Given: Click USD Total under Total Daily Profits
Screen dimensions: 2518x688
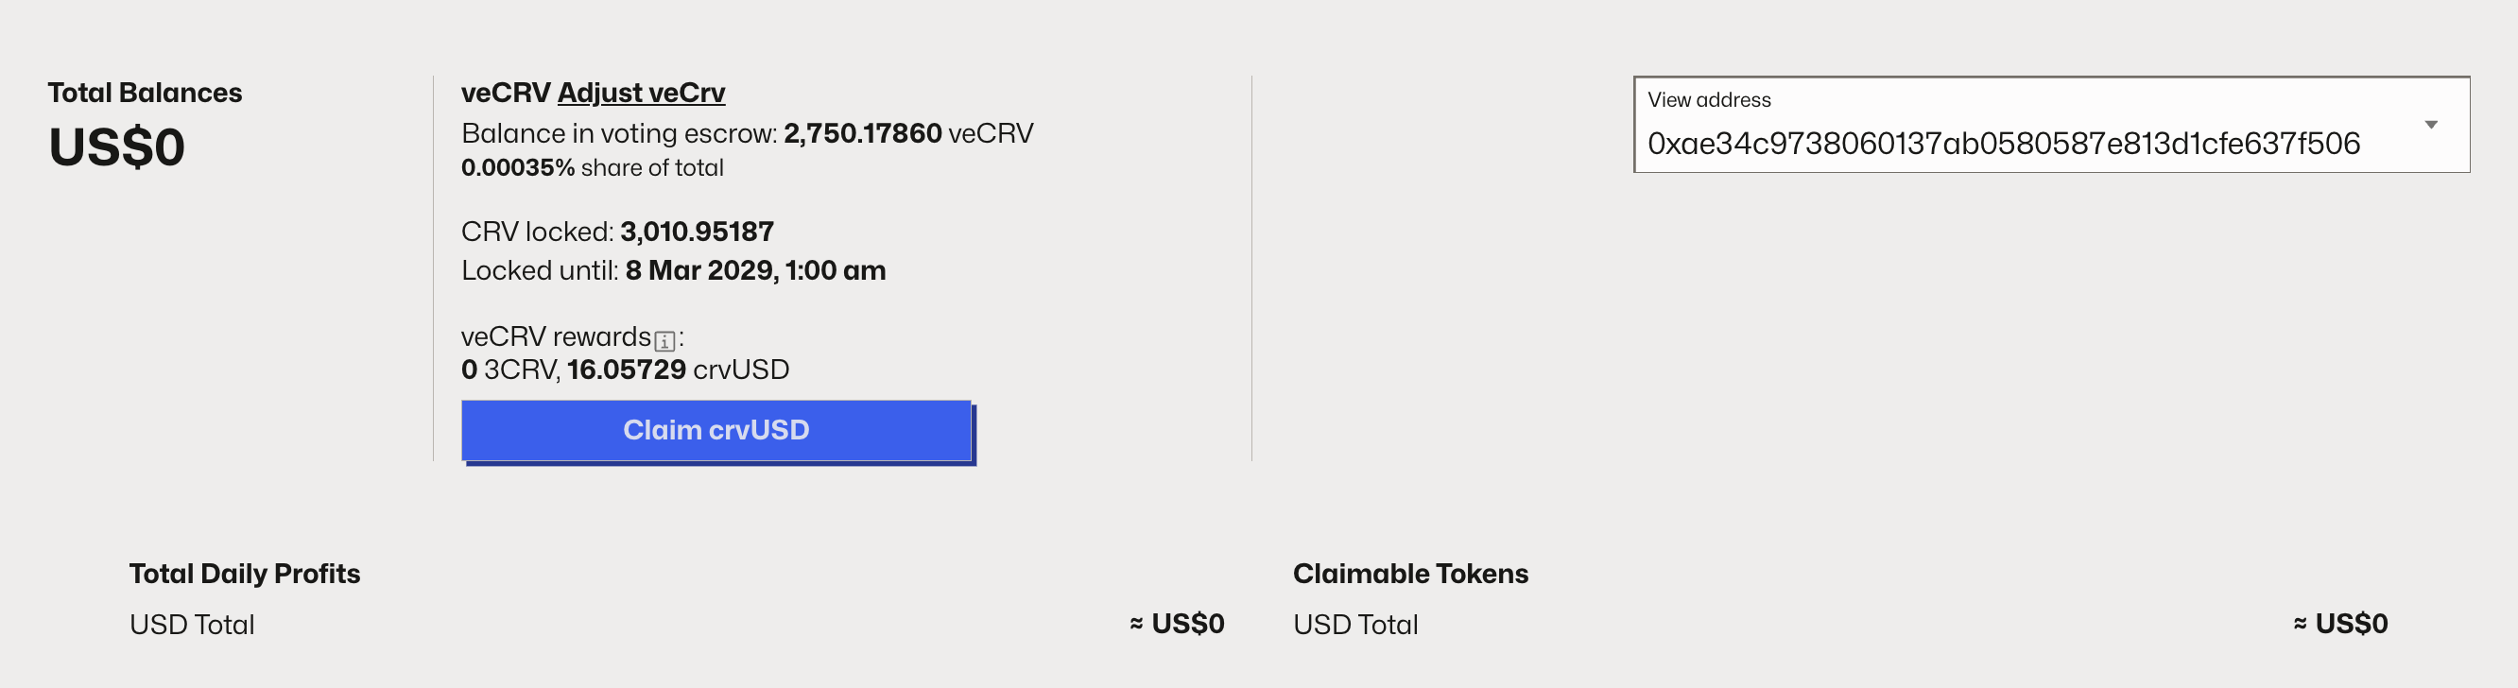Looking at the screenshot, I should click(x=192, y=625).
